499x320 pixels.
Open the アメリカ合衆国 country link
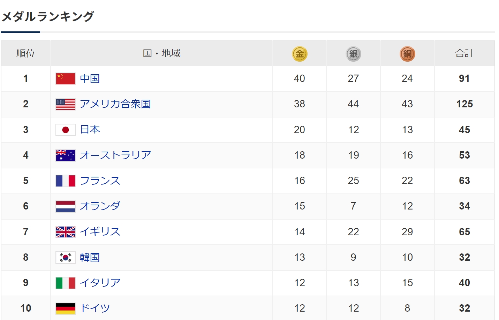click(115, 104)
